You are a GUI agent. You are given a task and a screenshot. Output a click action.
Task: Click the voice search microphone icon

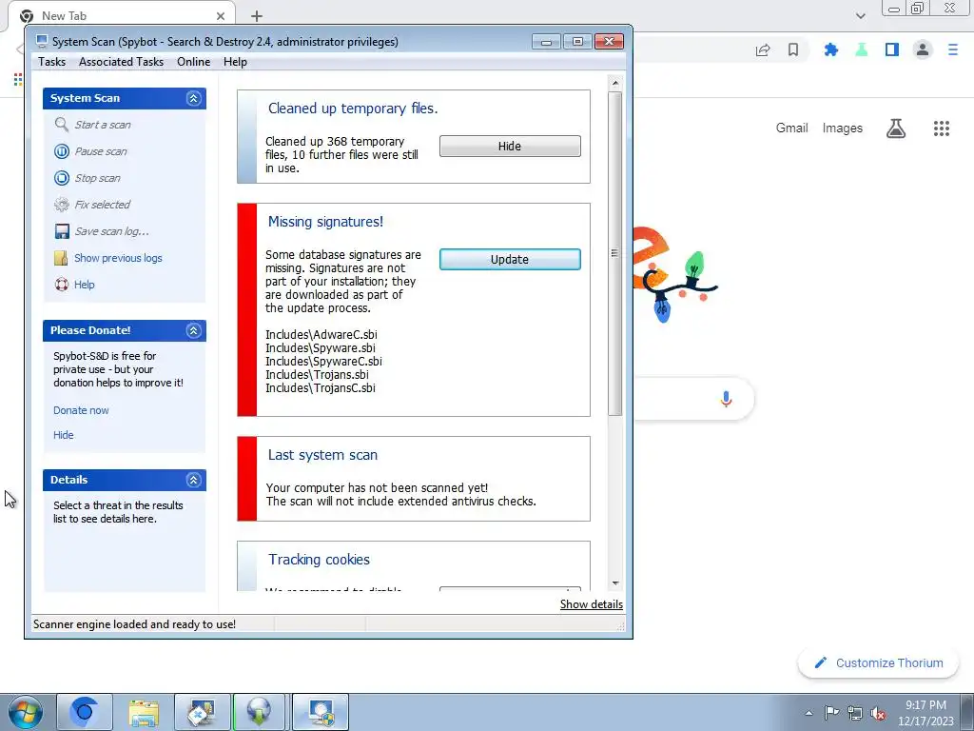[x=726, y=399]
